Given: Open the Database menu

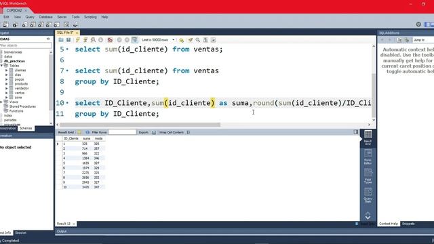Looking at the screenshot, I should tap(45, 17).
